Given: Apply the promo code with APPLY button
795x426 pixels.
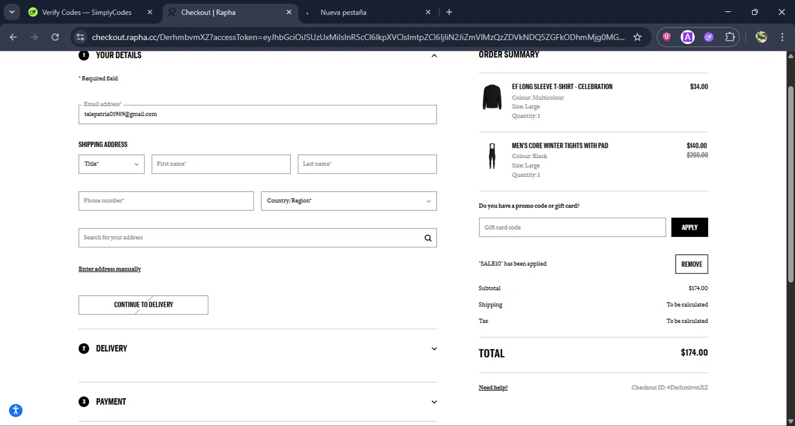Looking at the screenshot, I should [690, 227].
